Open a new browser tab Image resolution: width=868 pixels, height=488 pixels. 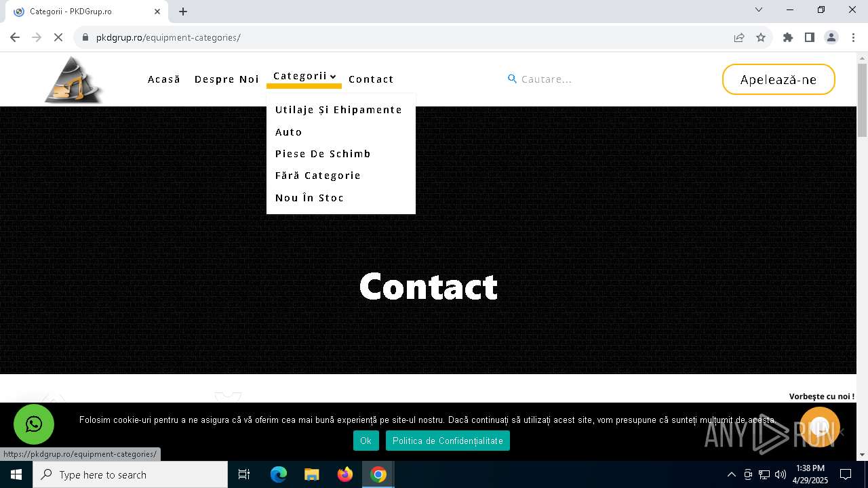[183, 12]
